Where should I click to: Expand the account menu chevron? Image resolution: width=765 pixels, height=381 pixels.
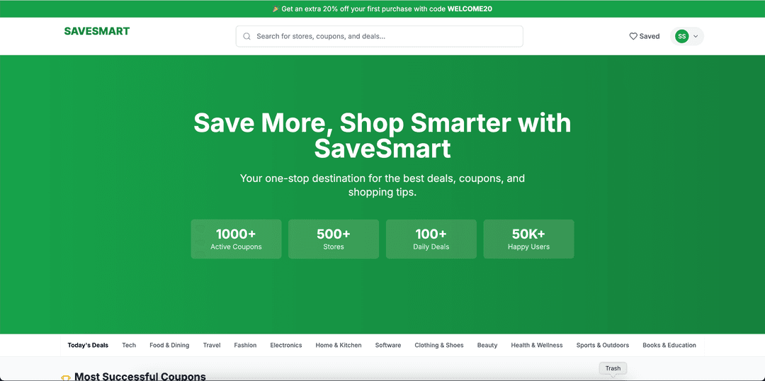[x=696, y=36]
